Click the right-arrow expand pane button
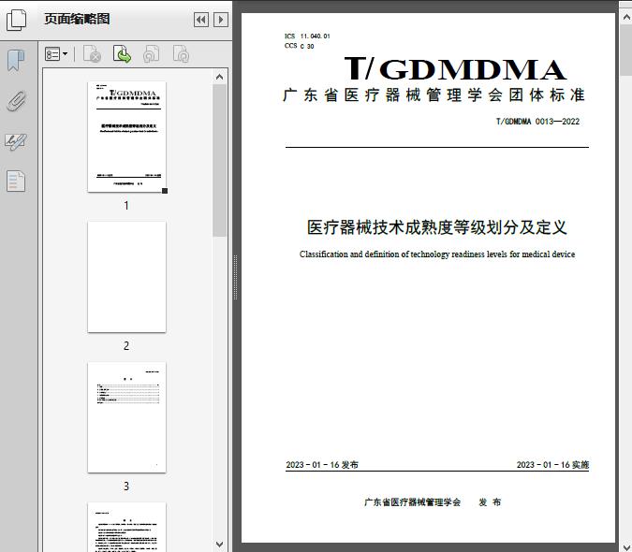 (x=220, y=20)
